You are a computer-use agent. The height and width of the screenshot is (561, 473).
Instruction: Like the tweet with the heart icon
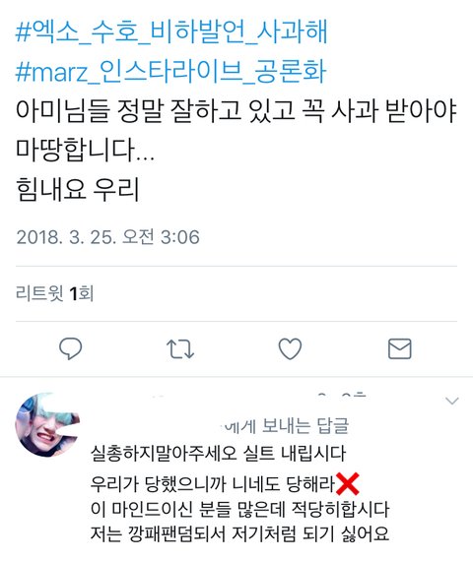pos(290,348)
